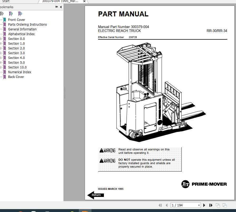Viewport: 236px width, 212px height.
Task: Click the ELECTRIC REACH TRUCK heading
Action: click(x=119, y=31)
